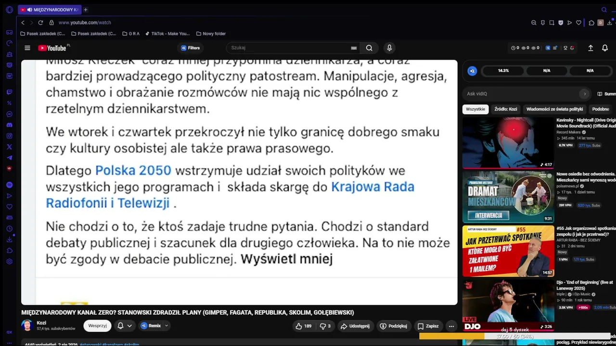Click the Udostępnij share button
The width and height of the screenshot is (616, 346).
[355, 326]
